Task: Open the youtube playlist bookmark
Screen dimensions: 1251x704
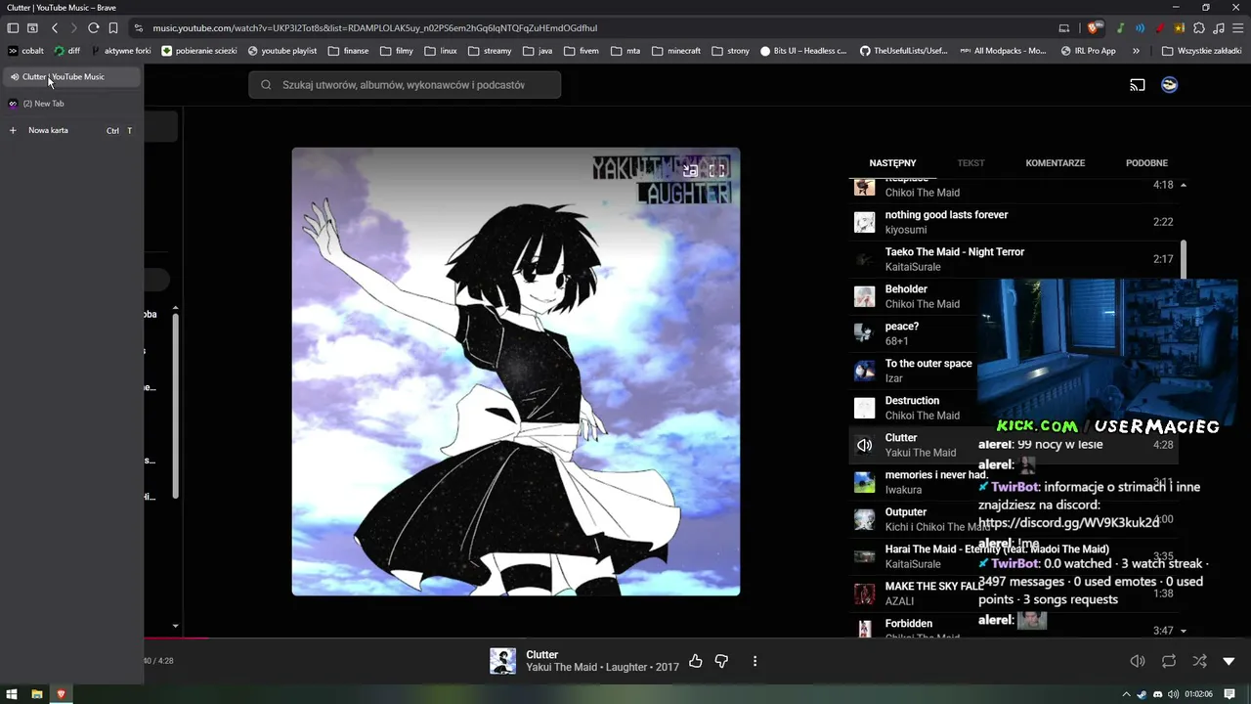Action: (282, 51)
